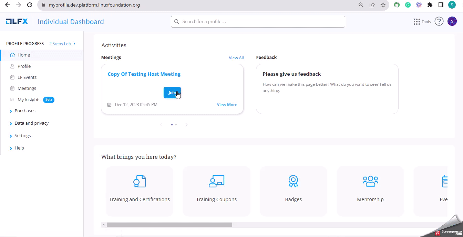
Task: Click the Training Coupons icon
Action: [x=216, y=181]
